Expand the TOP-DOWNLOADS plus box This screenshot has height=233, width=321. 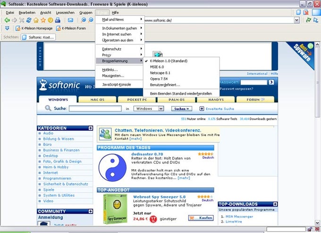coord(275,204)
